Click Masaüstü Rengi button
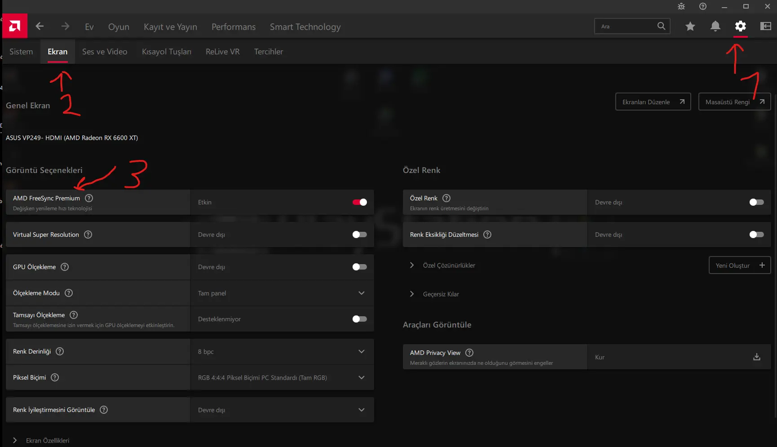Screen dimensions: 777x447 coord(735,102)
